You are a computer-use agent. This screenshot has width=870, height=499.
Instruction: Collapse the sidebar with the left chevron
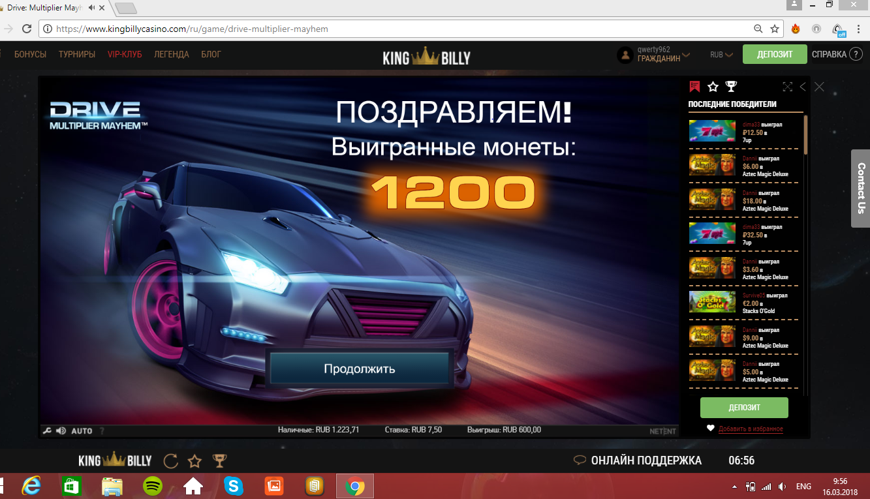coord(803,87)
